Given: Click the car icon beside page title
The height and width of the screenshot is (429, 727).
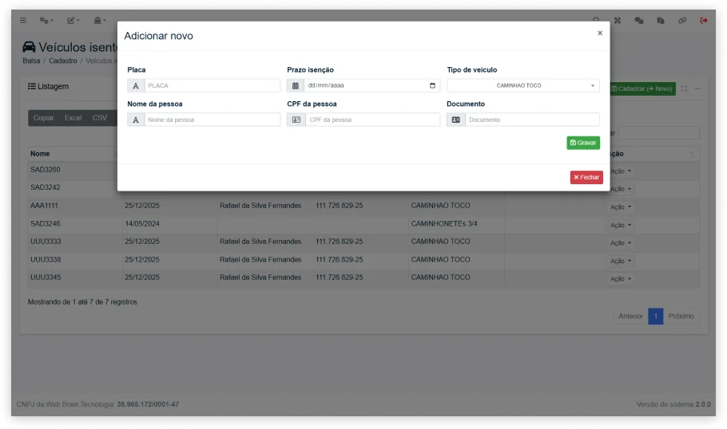Looking at the screenshot, I should tap(29, 47).
